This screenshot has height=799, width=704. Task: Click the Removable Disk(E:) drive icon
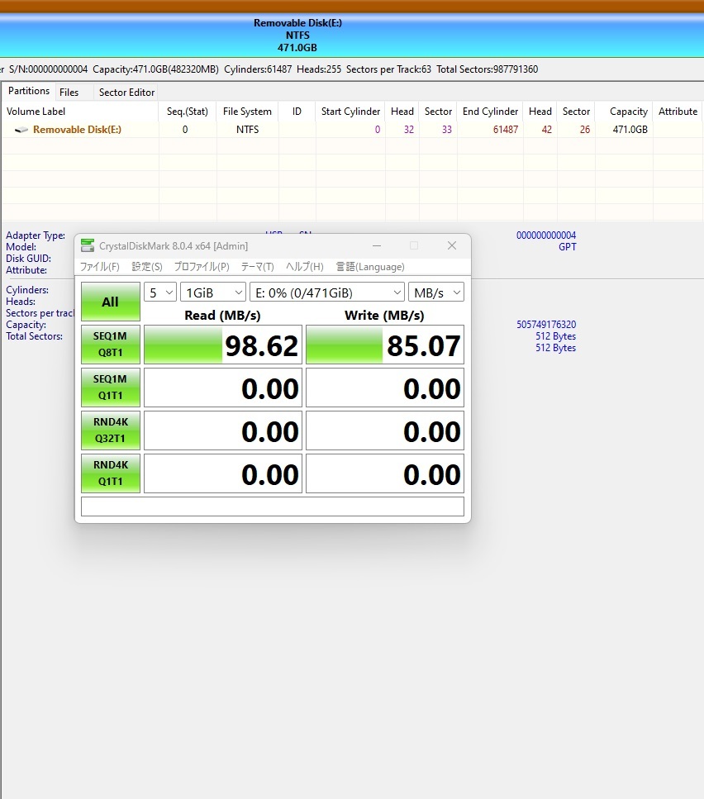(x=21, y=130)
